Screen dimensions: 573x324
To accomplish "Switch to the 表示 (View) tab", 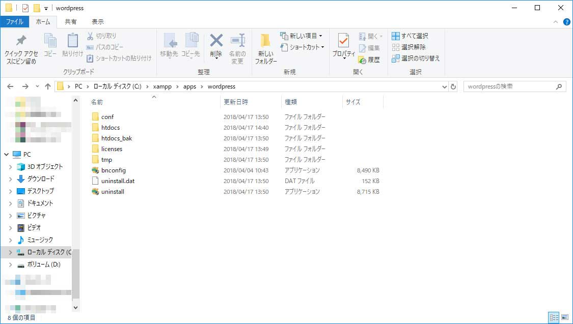I will pos(98,22).
